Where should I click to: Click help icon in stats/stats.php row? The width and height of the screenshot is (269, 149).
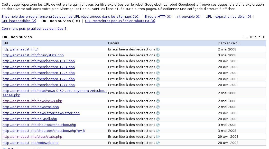point(158,136)
